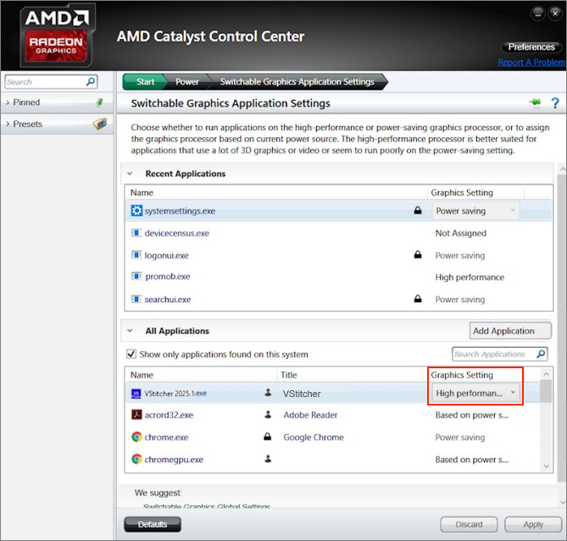Click the main sidebar Search field
The width and height of the screenshot is (567, 541).
point(51,82)
